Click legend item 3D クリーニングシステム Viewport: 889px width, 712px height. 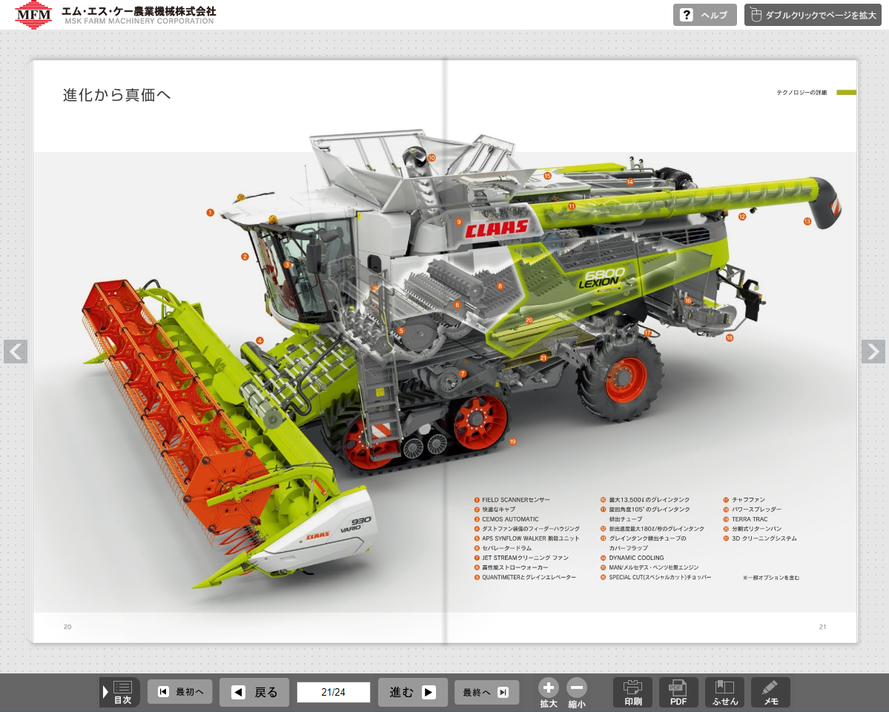click(x=760, y=538)
